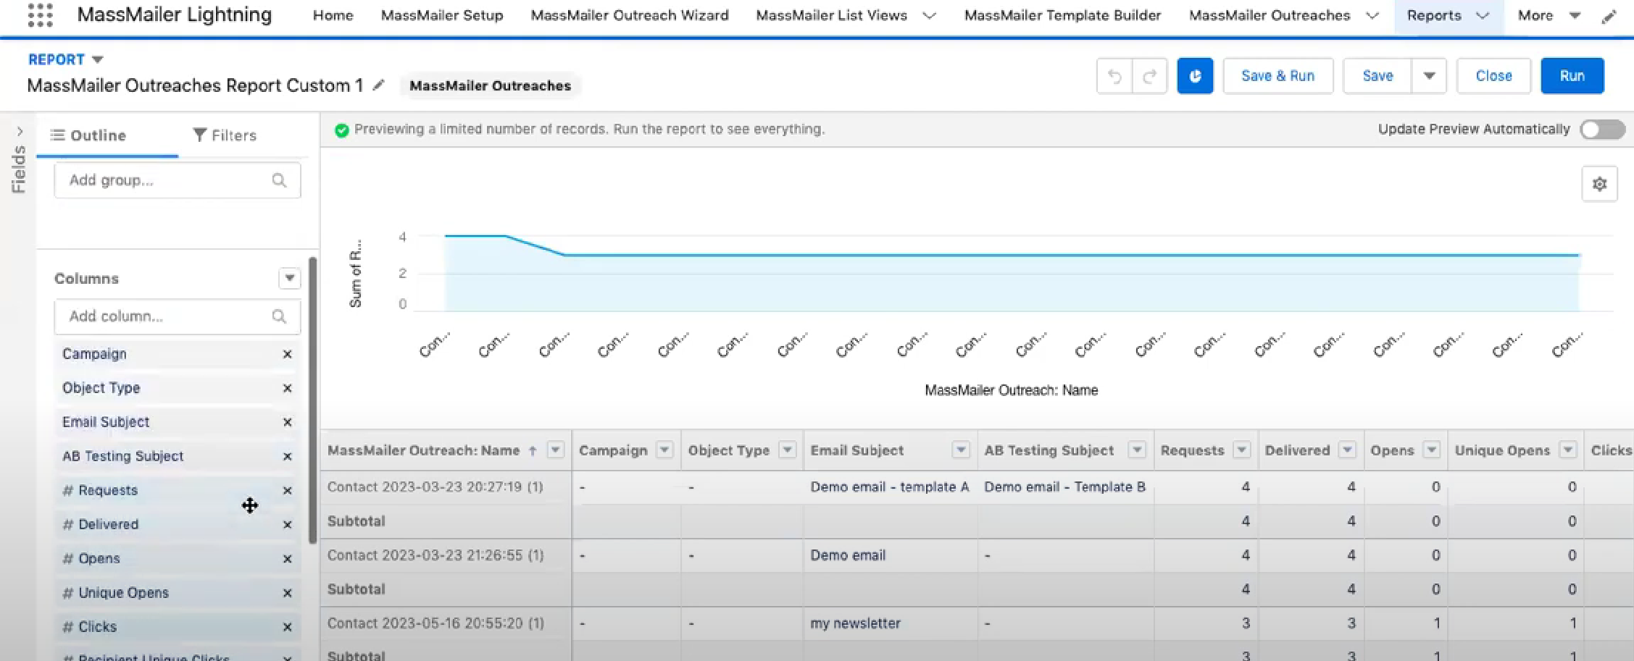Remove the Object Type column
The image size is (1634, 661).
click(287, 388)
